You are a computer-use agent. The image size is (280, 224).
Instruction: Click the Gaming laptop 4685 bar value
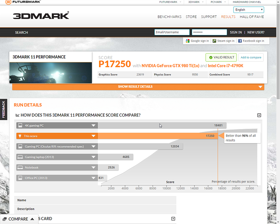click(x=126, y=157)
